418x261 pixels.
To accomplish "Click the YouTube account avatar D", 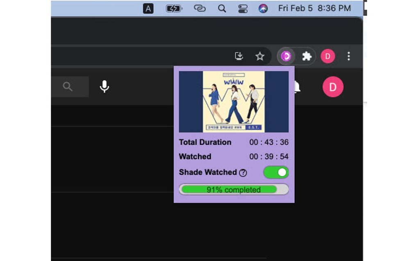I will (x=333, y=86).
